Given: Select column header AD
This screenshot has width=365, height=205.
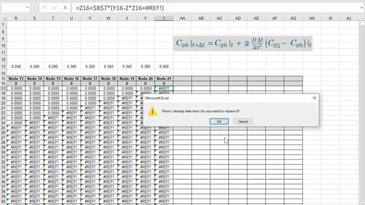Looking at the screenshot, I should 238,18.
